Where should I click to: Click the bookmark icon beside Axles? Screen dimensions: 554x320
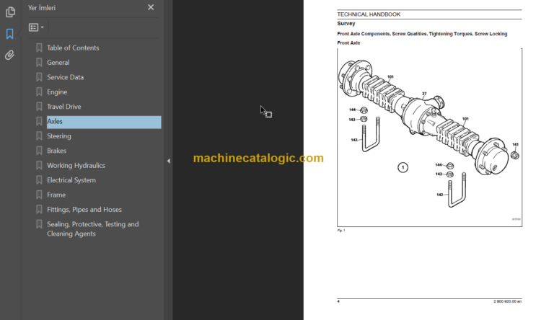click(x=39, y=122)
